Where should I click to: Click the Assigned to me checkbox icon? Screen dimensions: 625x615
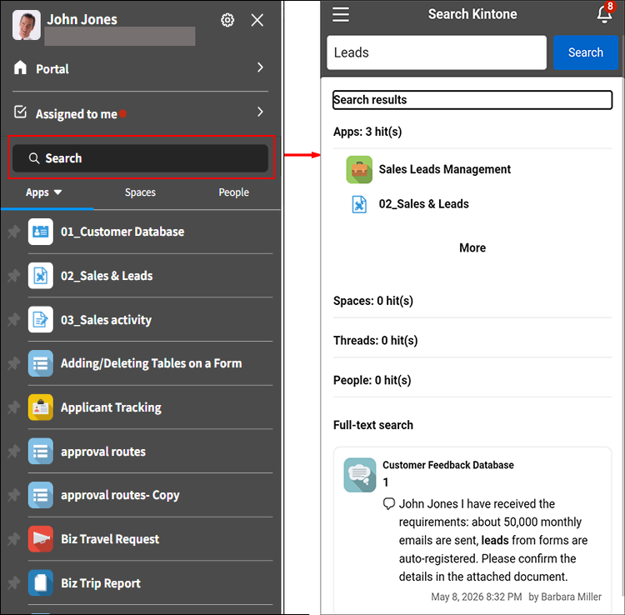point(20,112)
